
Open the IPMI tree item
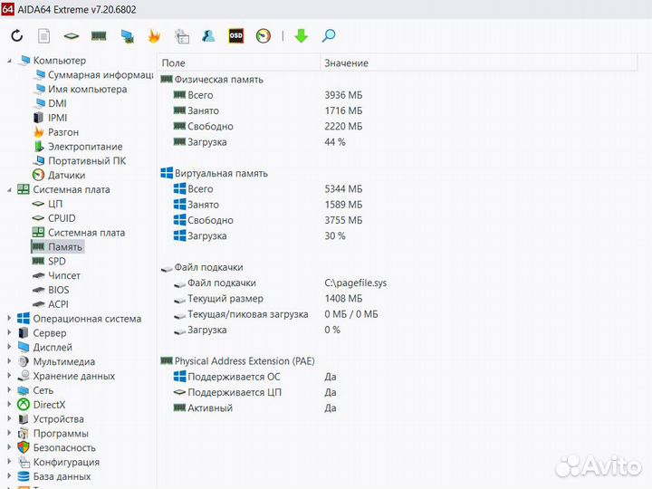coord(50,118)
